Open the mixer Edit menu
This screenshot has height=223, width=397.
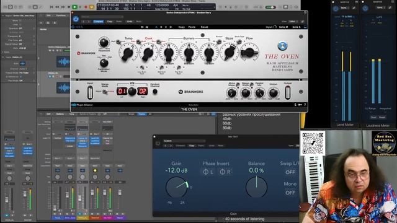(x=48, y=114)
